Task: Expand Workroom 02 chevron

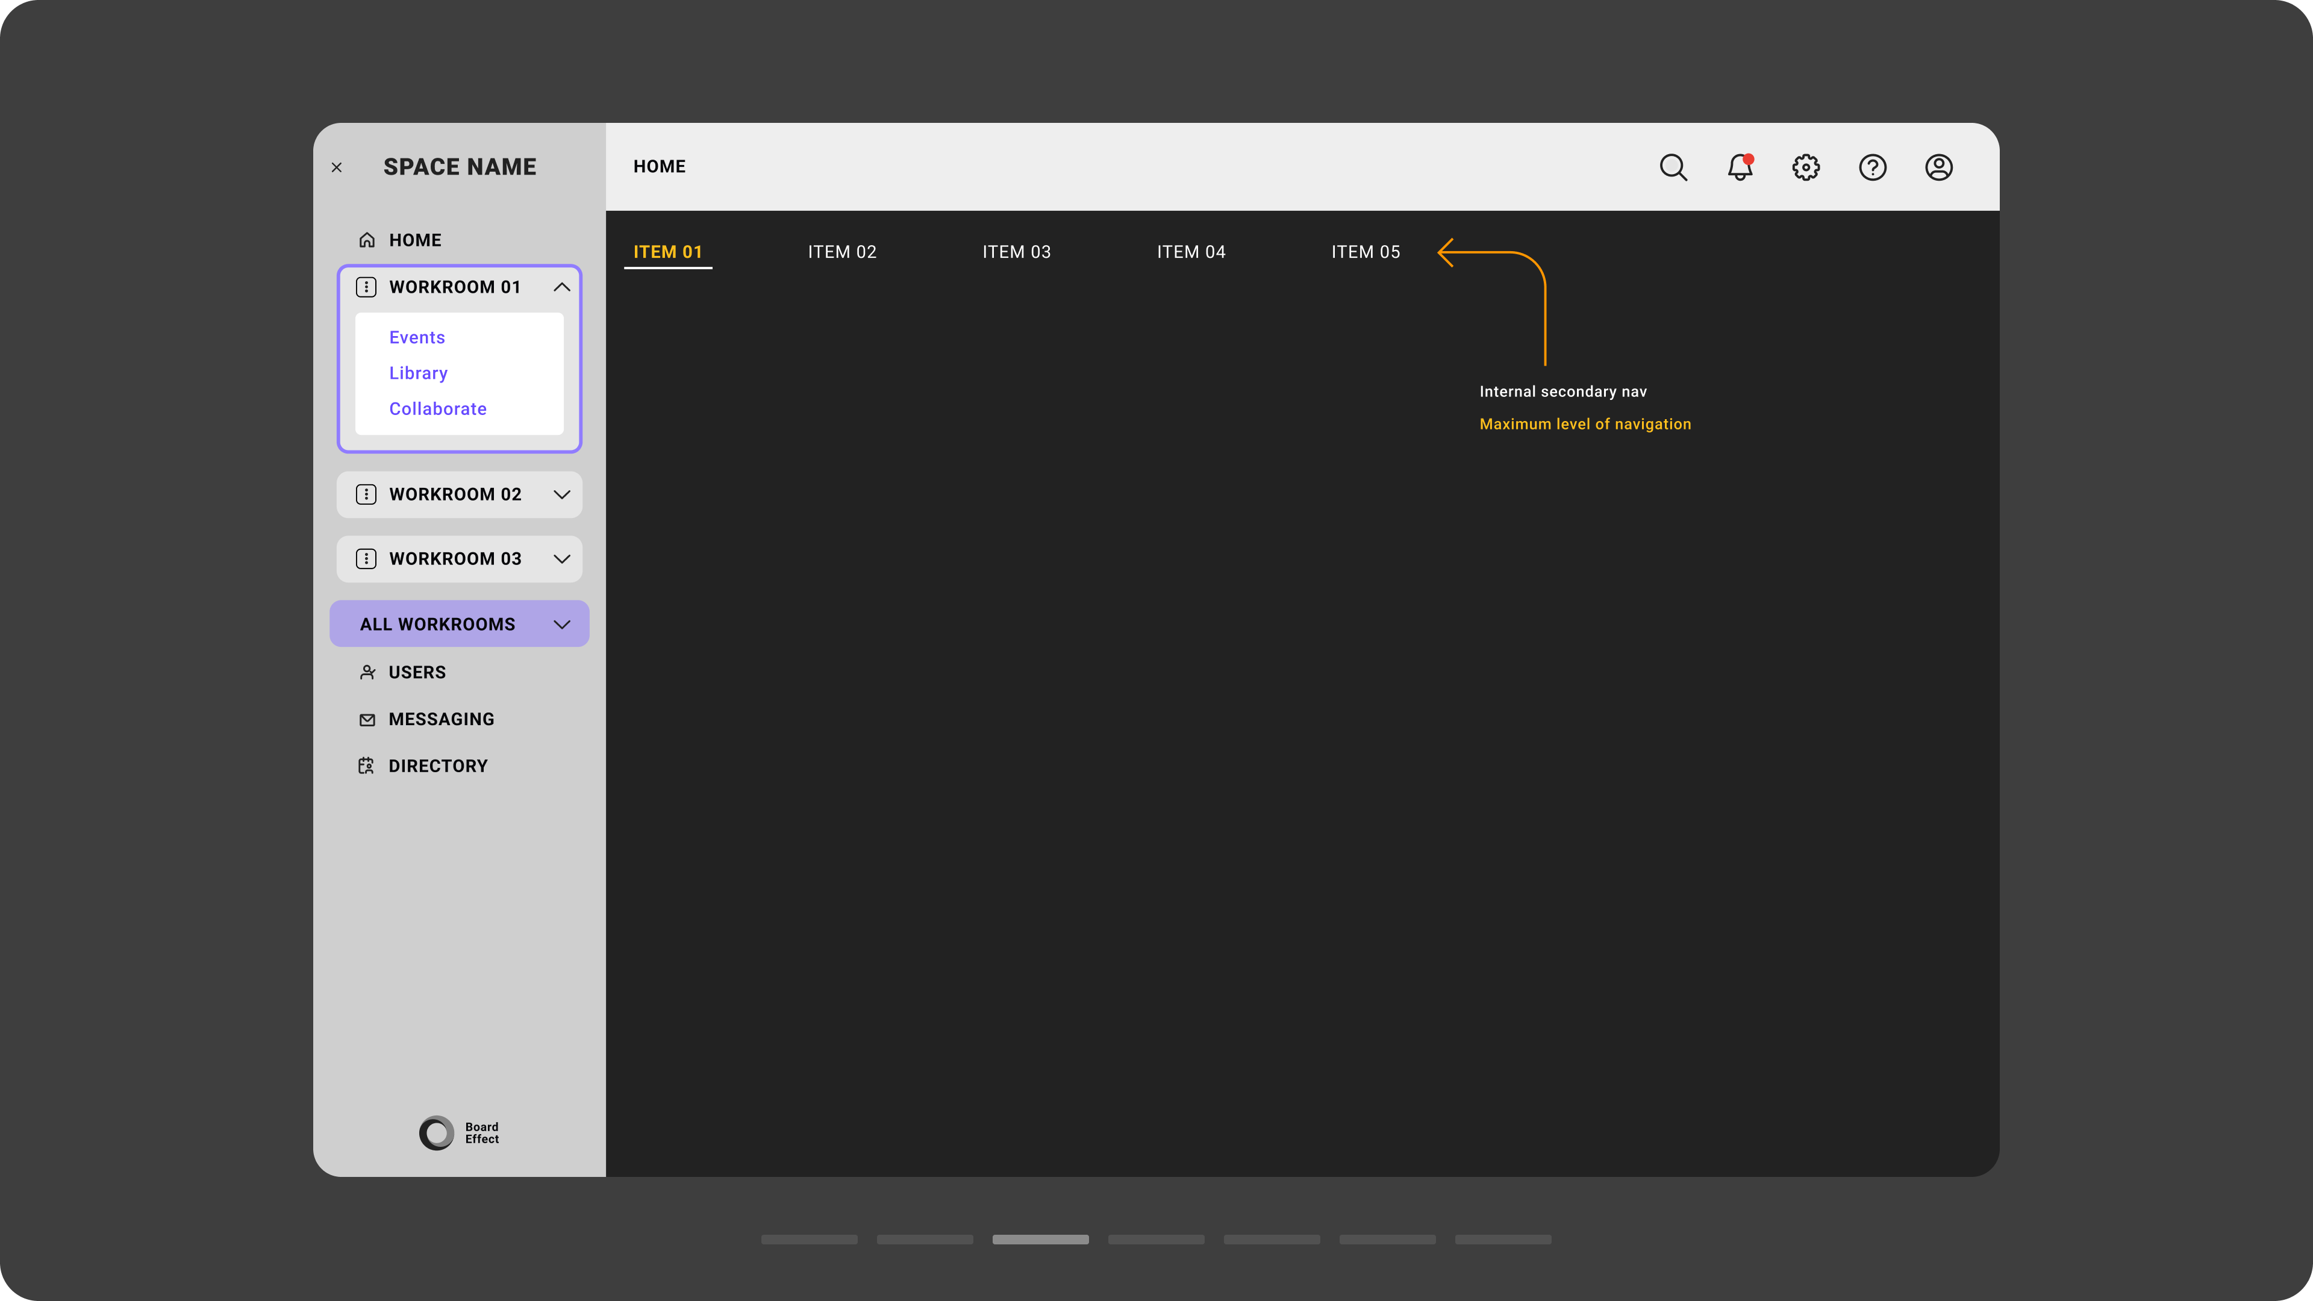Action: coord(562,495)
